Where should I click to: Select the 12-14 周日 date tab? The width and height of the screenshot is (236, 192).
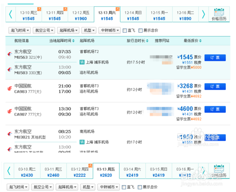click(133, 14)
